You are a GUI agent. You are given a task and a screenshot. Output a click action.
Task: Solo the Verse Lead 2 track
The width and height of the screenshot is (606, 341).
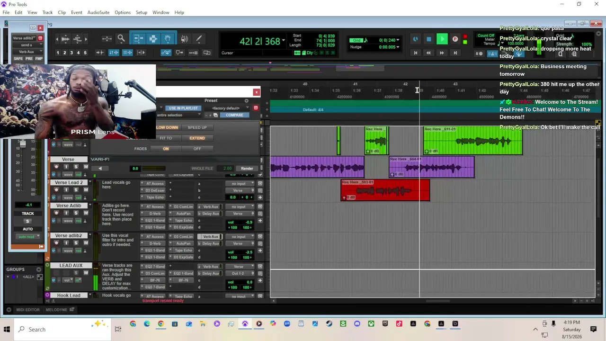pos(76,190)
